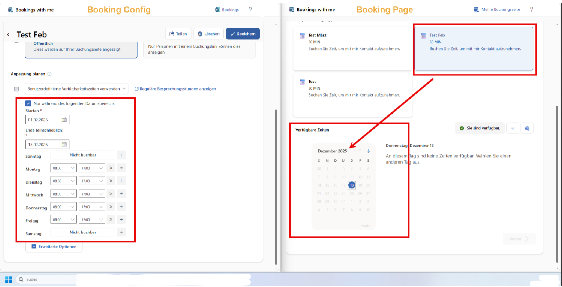Open the Meine Buchungsseite link

click(497, 10)
